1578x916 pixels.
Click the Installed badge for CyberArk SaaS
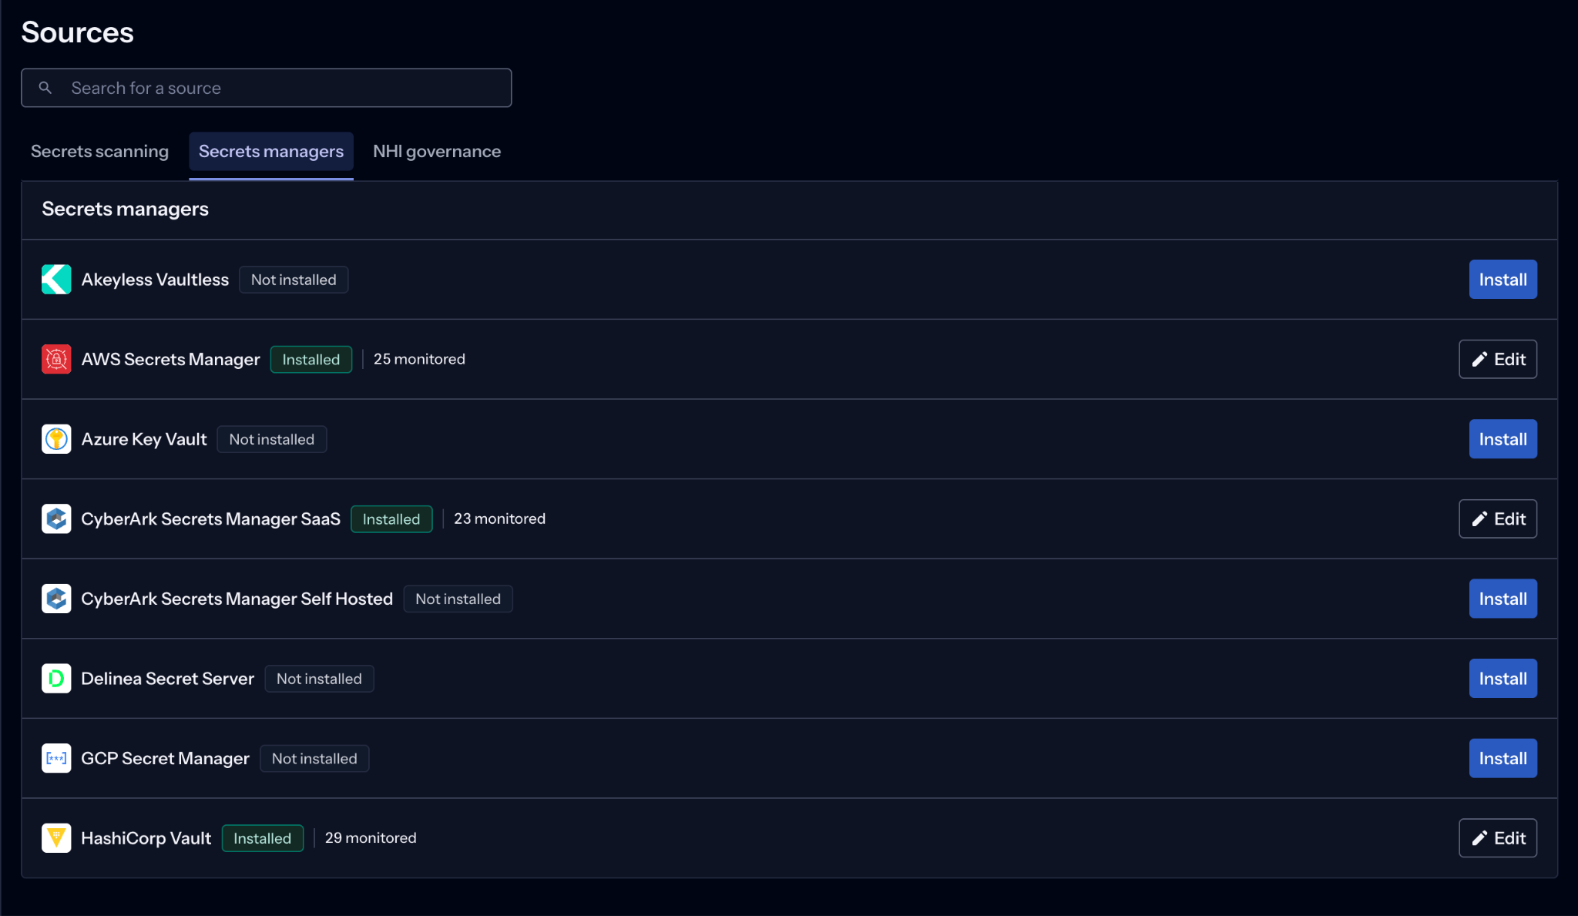[391, 519]
